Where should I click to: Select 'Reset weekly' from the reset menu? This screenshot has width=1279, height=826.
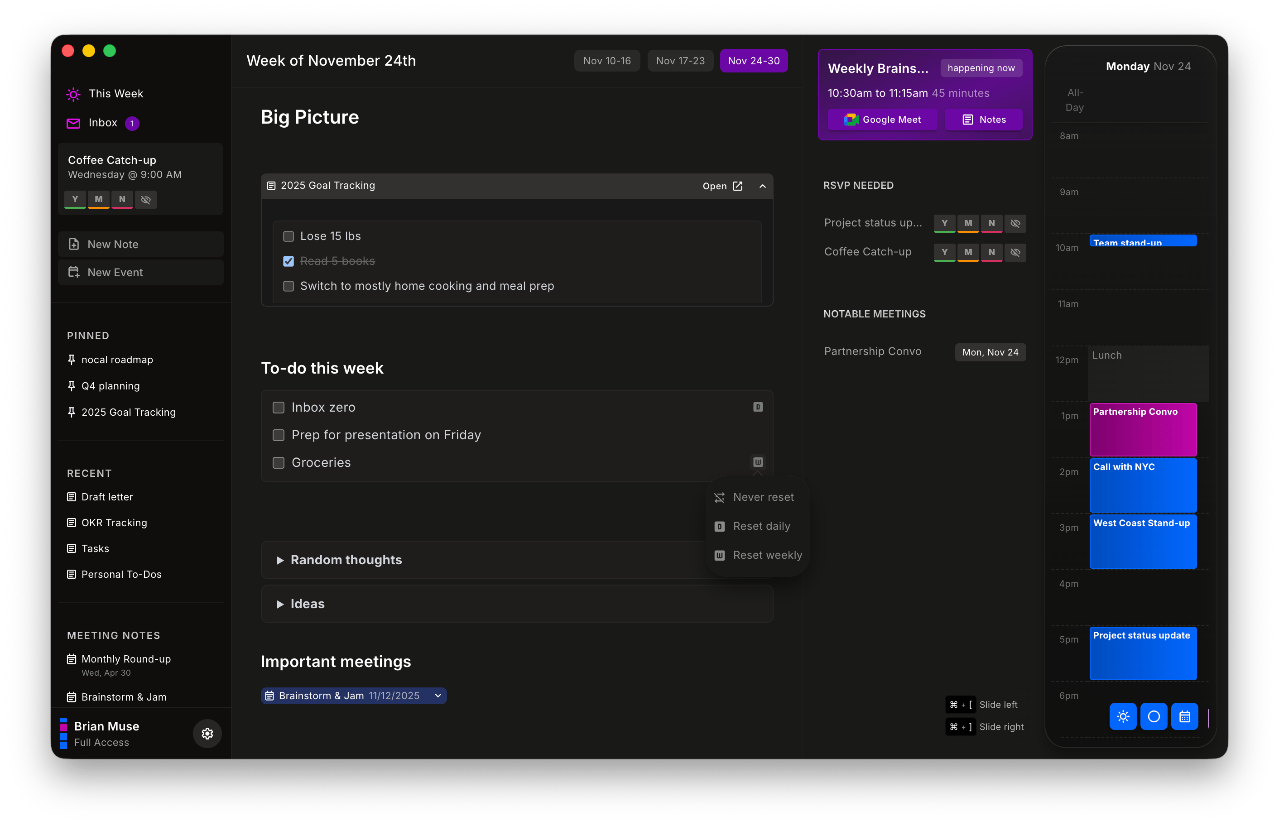[x=767, y=555]
